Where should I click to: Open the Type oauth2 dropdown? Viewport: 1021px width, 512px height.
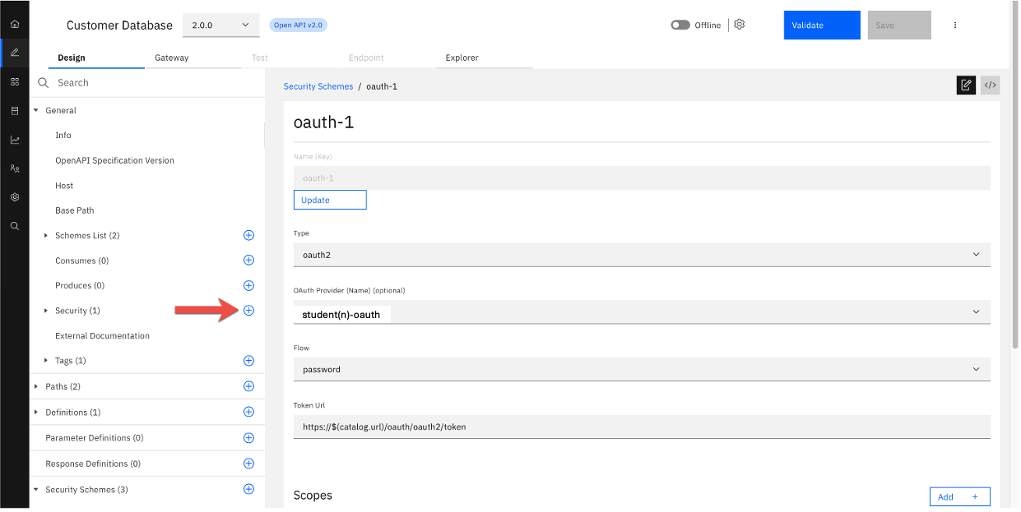[641, 255]
